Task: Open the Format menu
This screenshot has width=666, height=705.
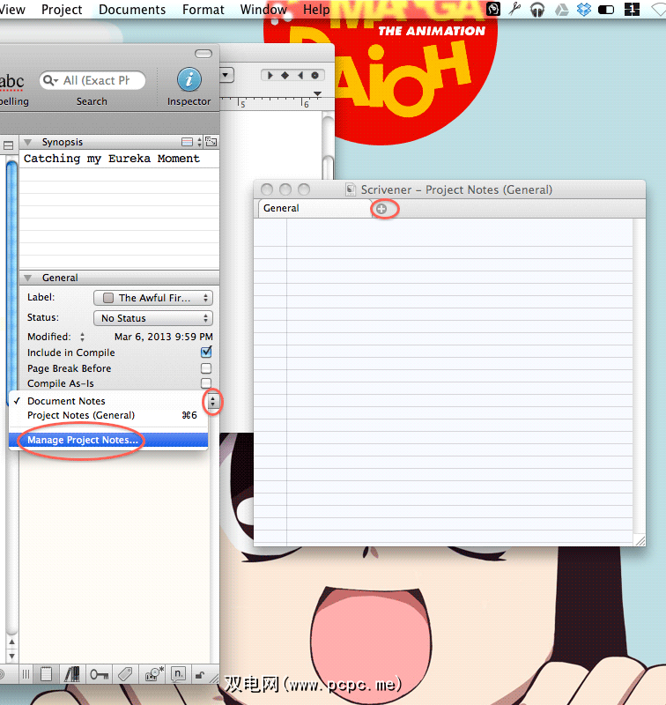Action: (203, 10)
